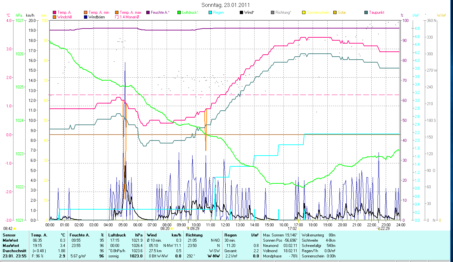The image size is (453, 262).
Task: Click the Feuchte A. purple legend icon
Action: click(x=148, y=13)
